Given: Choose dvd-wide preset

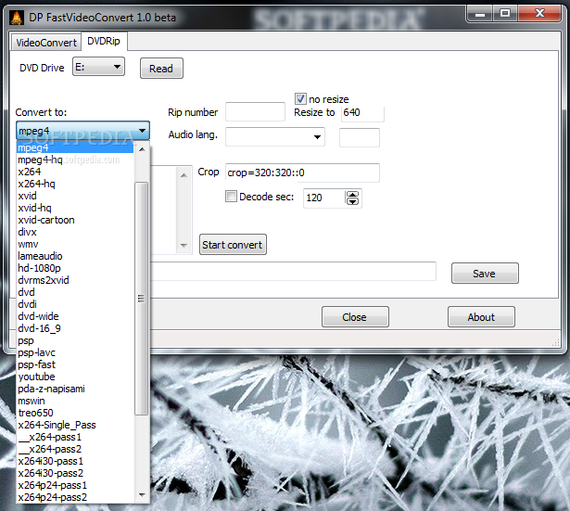Looking at the screenshot, I should (x=75, y=316).
